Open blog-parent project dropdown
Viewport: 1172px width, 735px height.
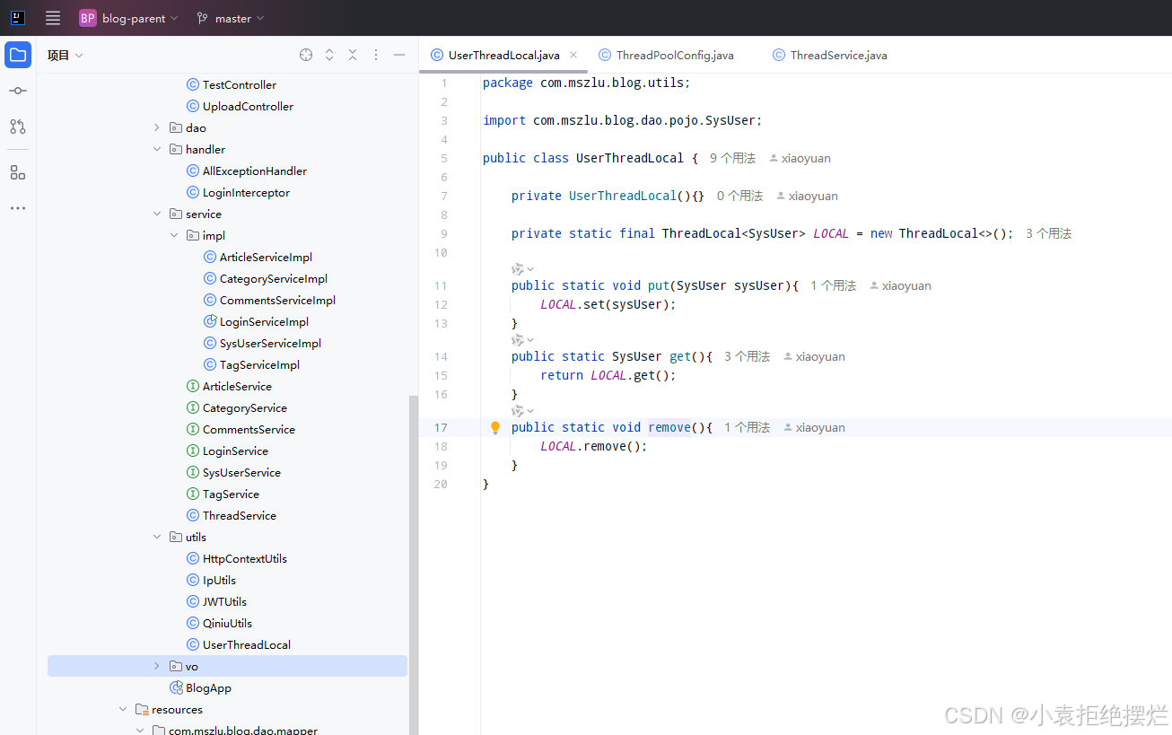tap(140, 18)
